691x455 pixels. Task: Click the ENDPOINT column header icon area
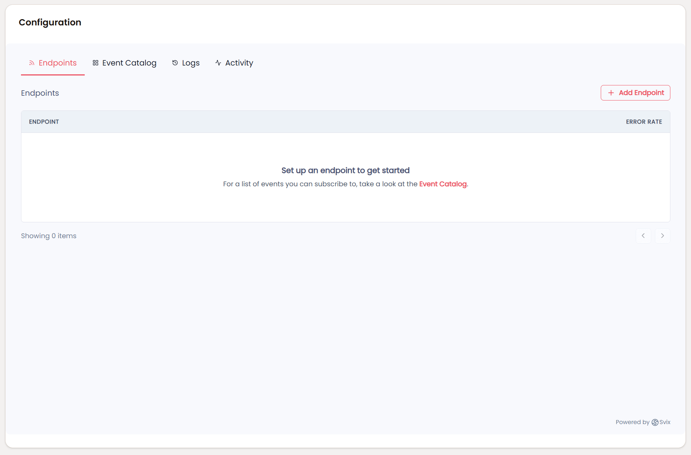[44, 121]
